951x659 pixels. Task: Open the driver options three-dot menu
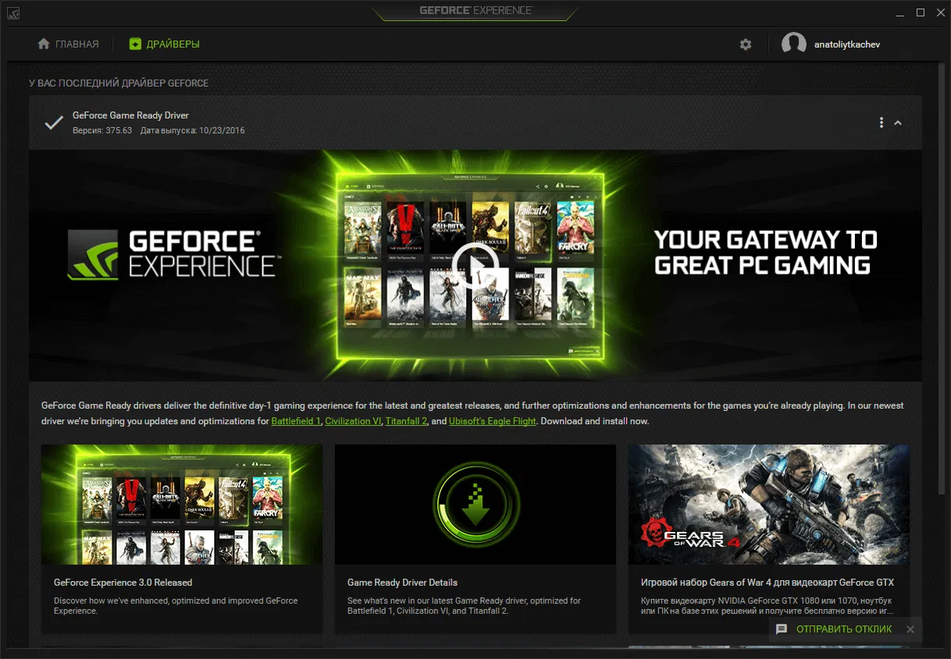[x=882, y=122]
